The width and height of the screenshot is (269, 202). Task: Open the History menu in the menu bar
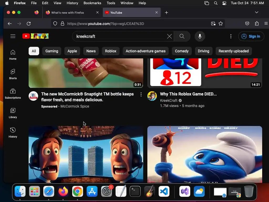[72, 3]
